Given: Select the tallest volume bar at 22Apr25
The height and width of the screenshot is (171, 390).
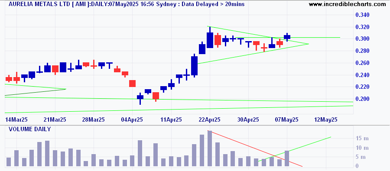Looking at the screenshot, I should 210,148.
